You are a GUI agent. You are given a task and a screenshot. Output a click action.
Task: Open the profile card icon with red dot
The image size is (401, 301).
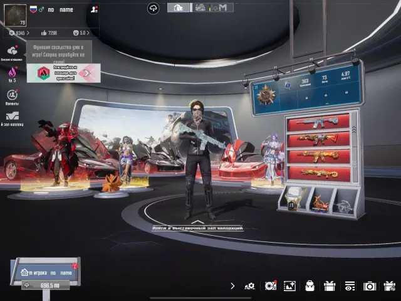coord(94,9)
